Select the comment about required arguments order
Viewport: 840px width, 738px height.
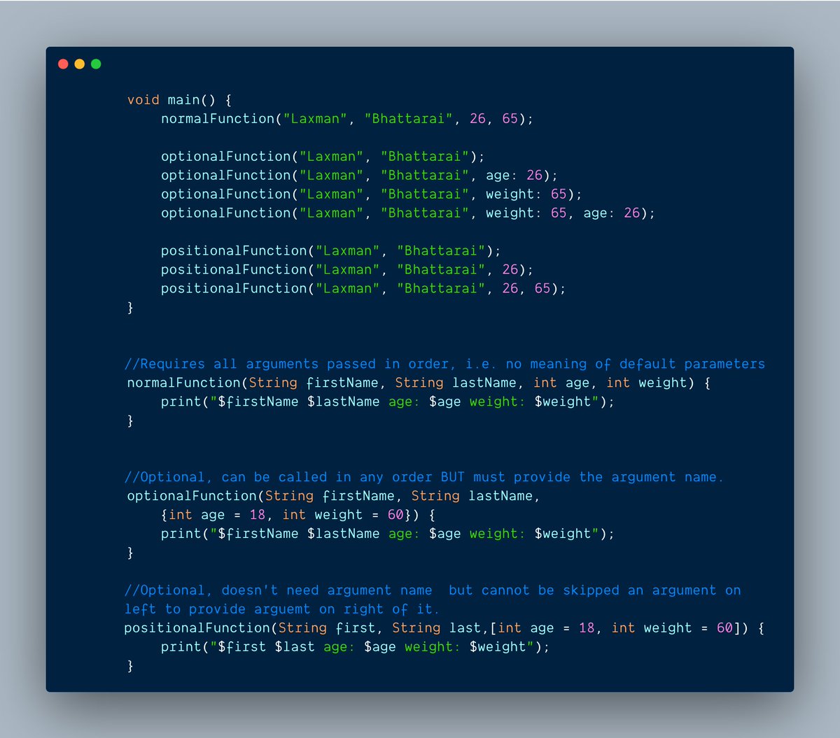coord(446,364)
